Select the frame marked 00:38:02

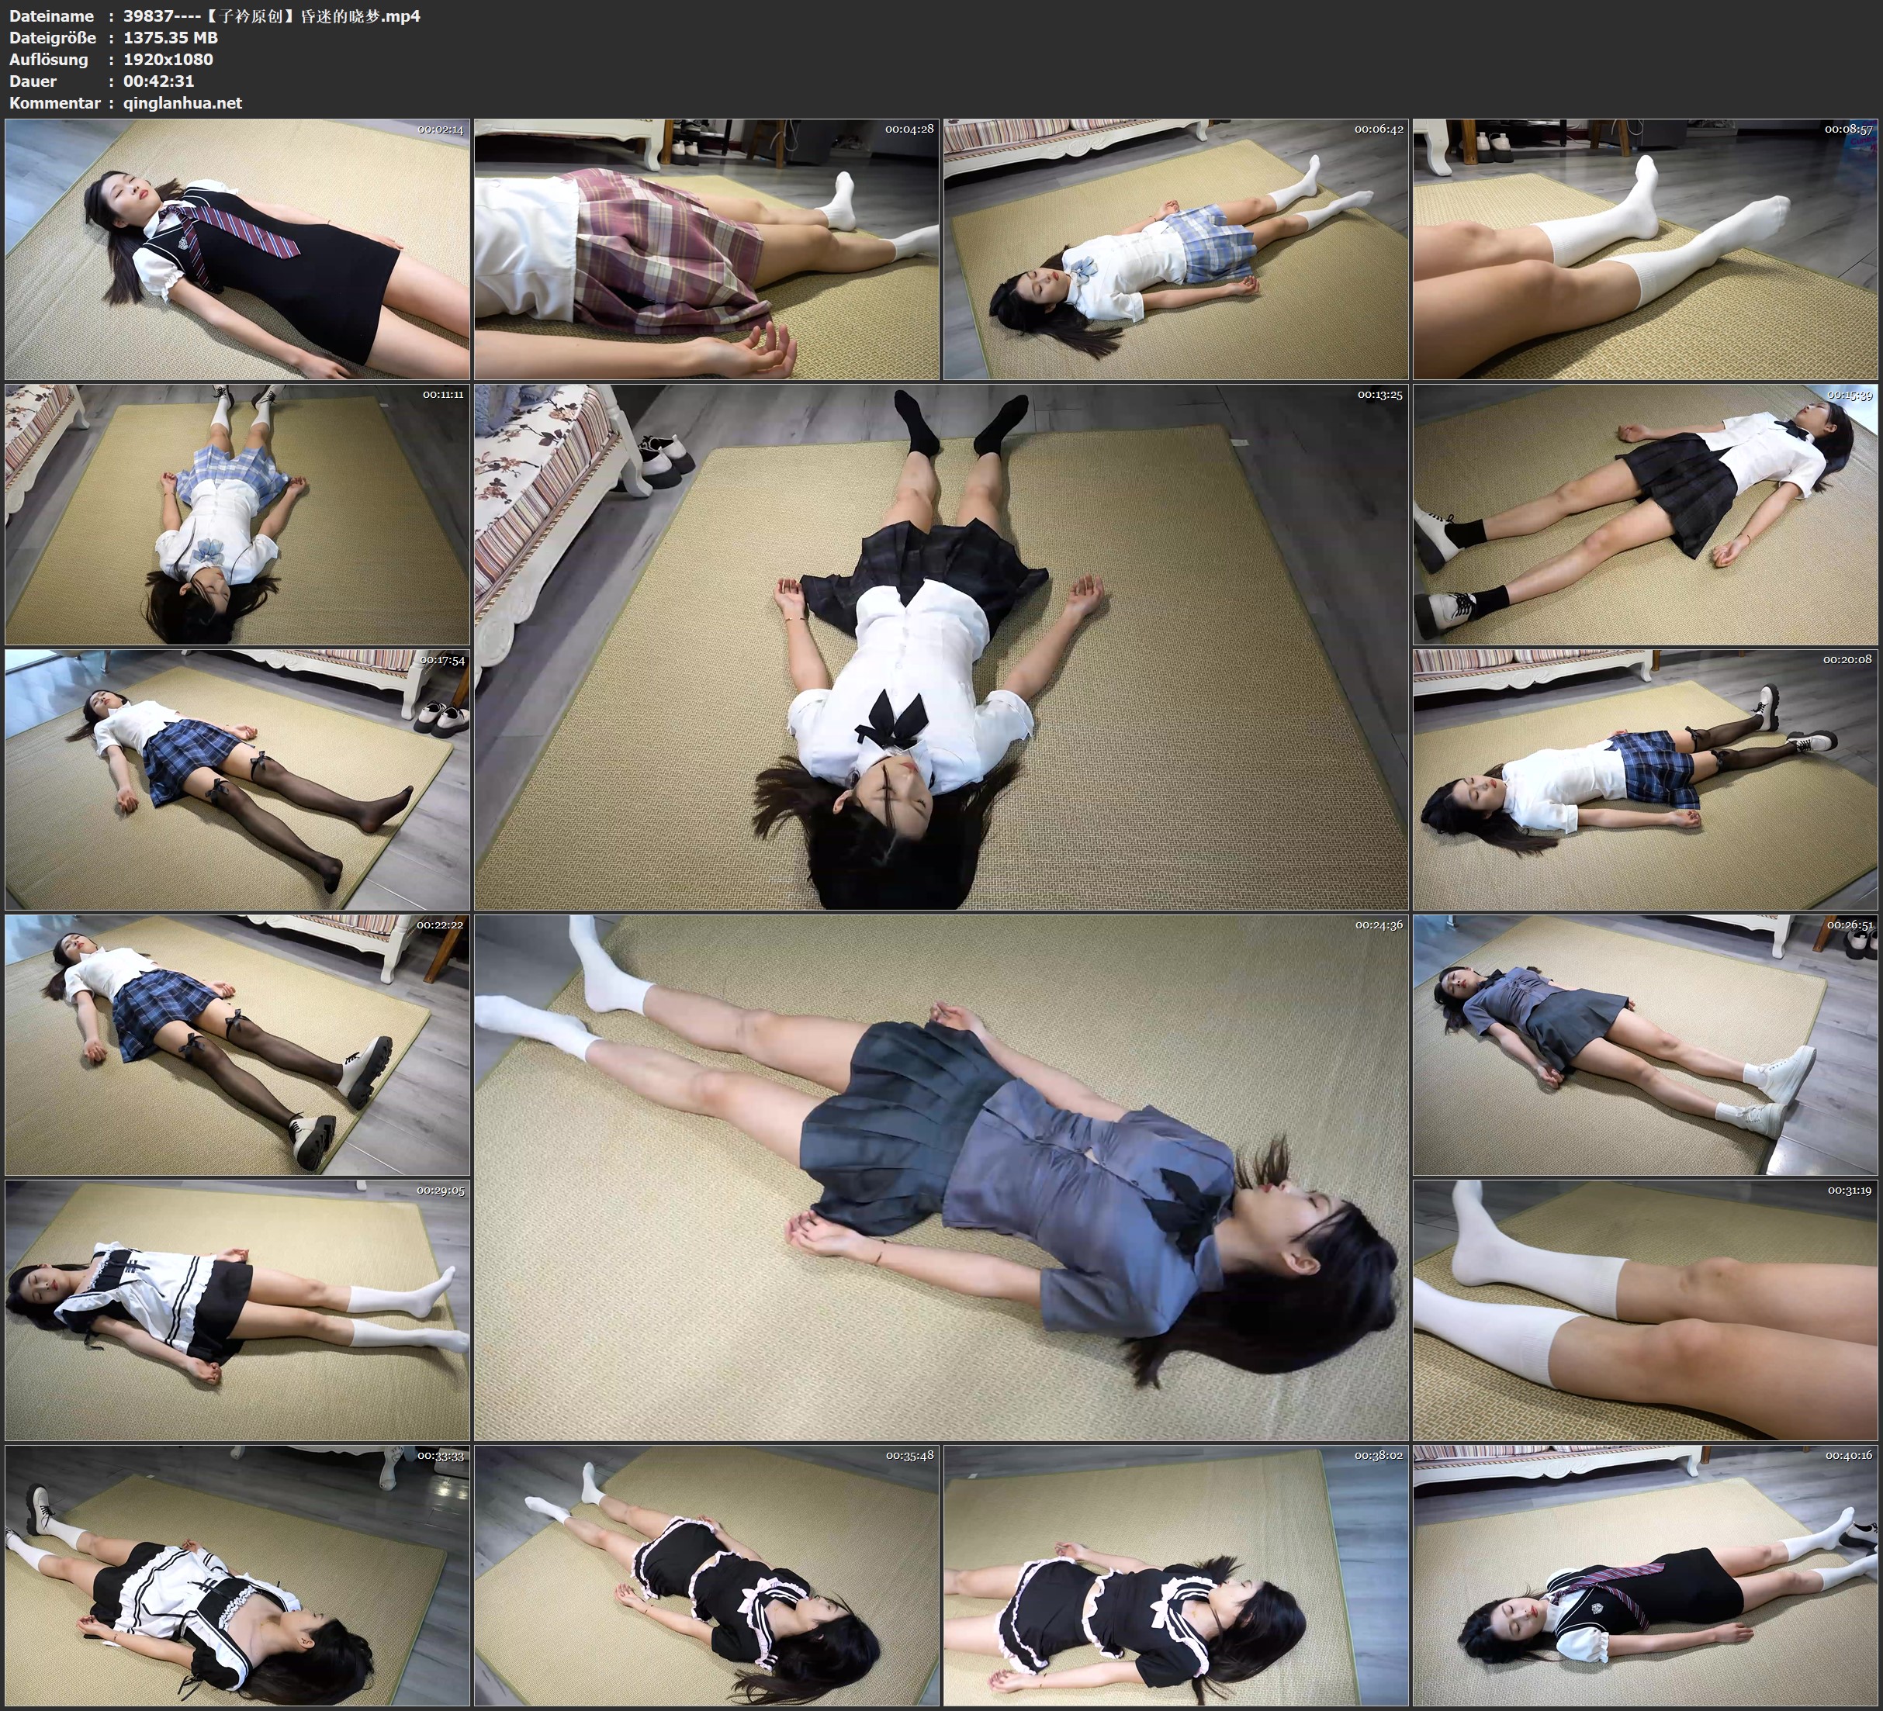(1176, 1574)
